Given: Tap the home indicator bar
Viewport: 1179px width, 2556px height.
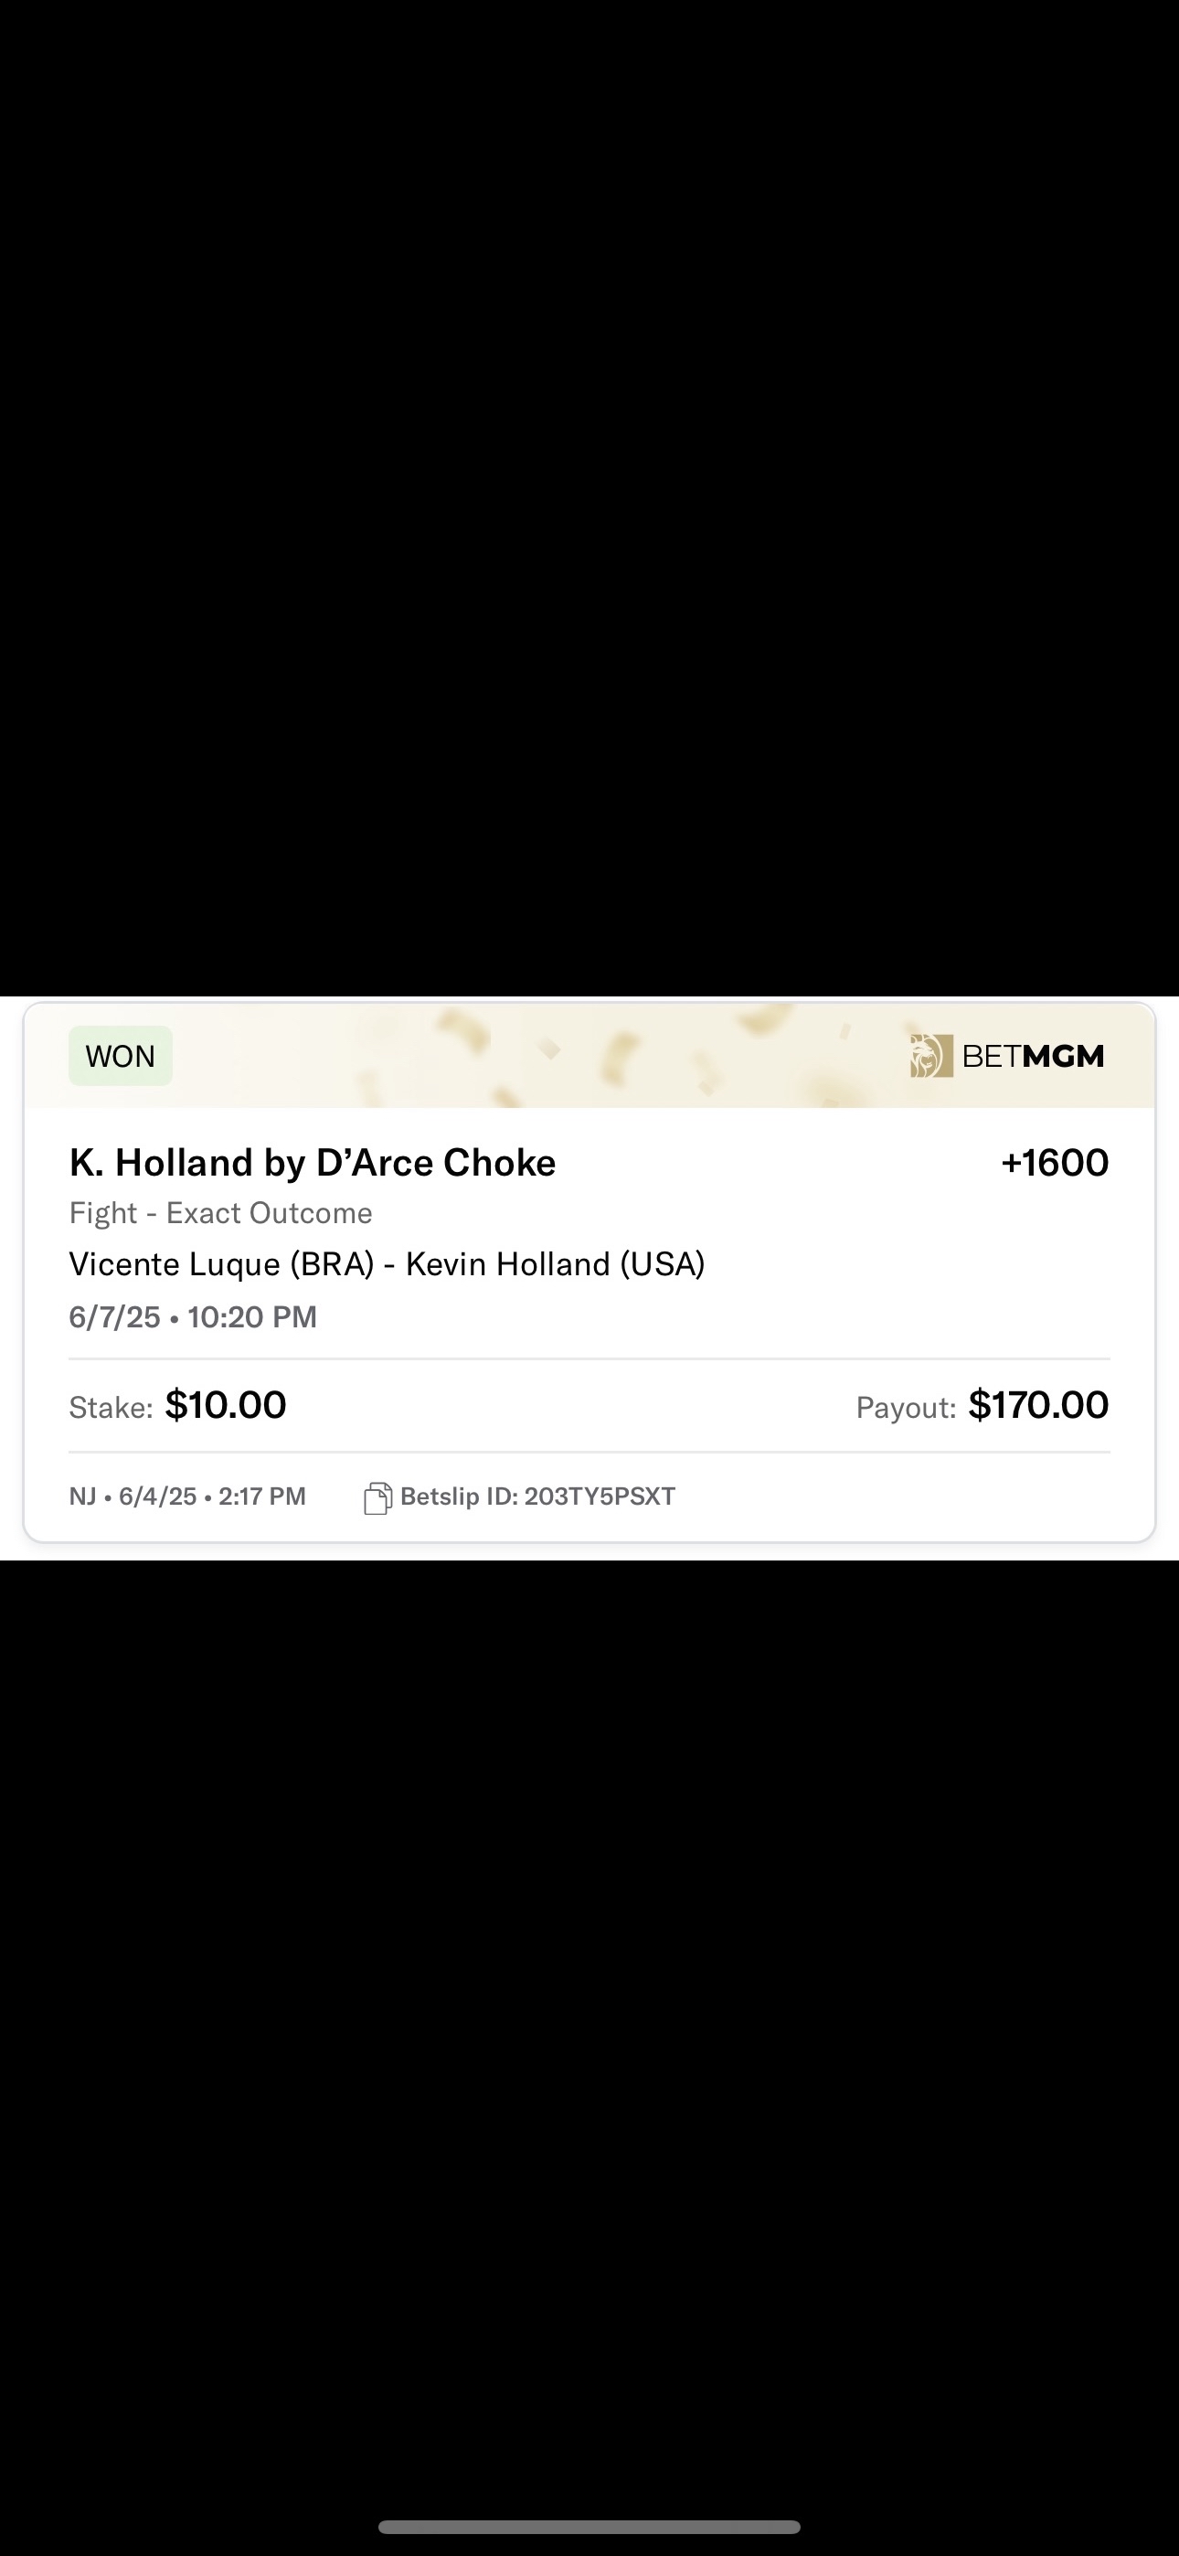Looking at the screenshot, I should (589, 2526).
